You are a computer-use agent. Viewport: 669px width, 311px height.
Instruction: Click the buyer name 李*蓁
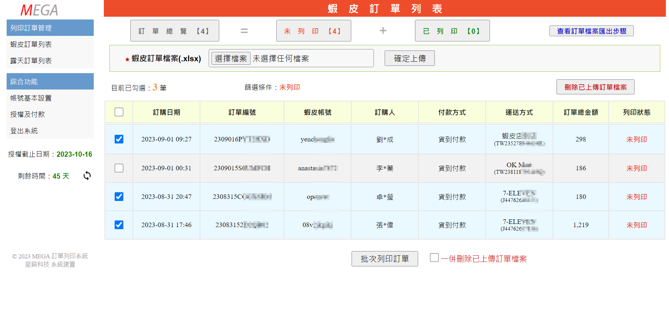tap(385, 168)
